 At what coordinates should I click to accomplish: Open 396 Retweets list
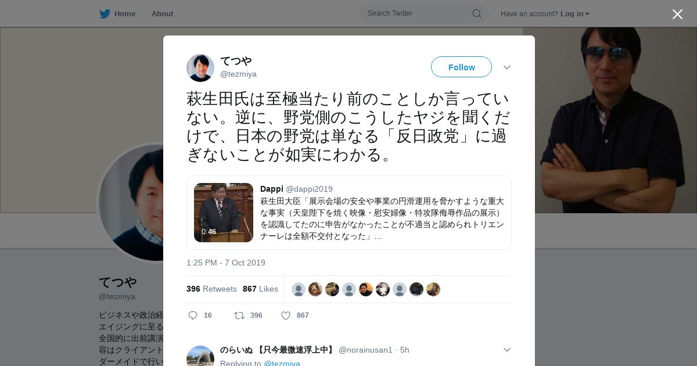(211, 289)
